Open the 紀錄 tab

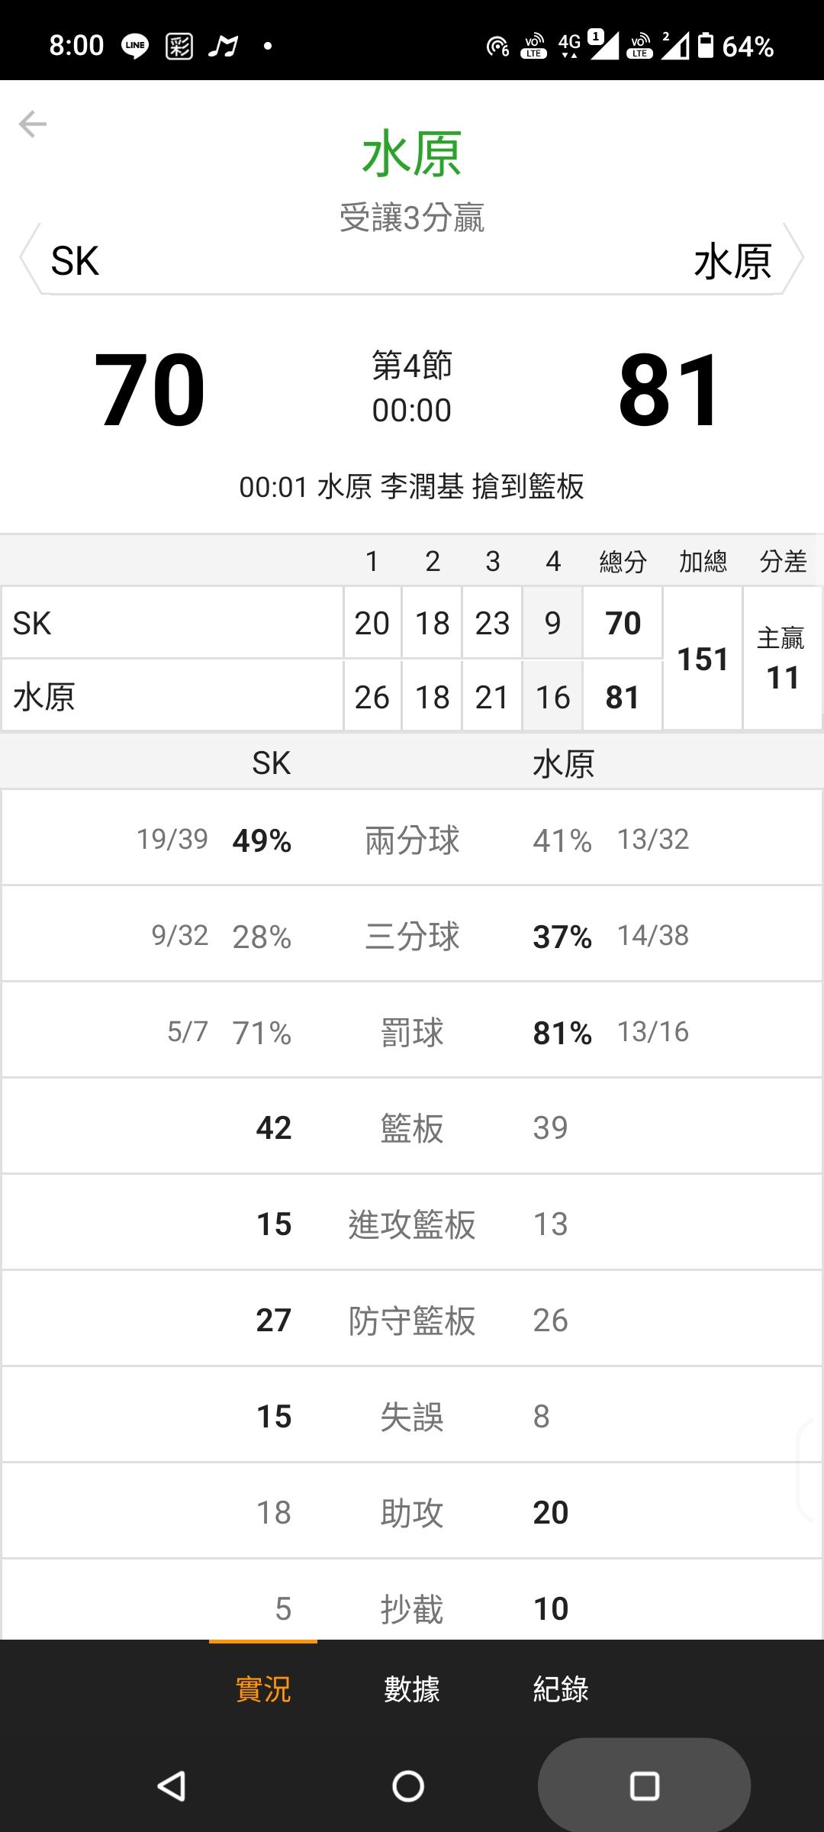561,1689
